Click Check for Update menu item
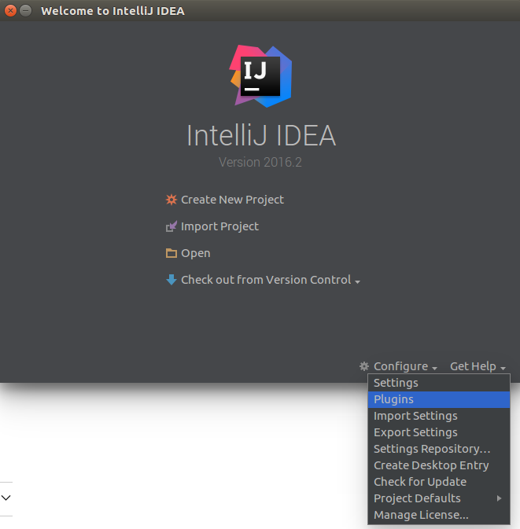The width and height of the screenshot is (520, 529). click(439, 482)
